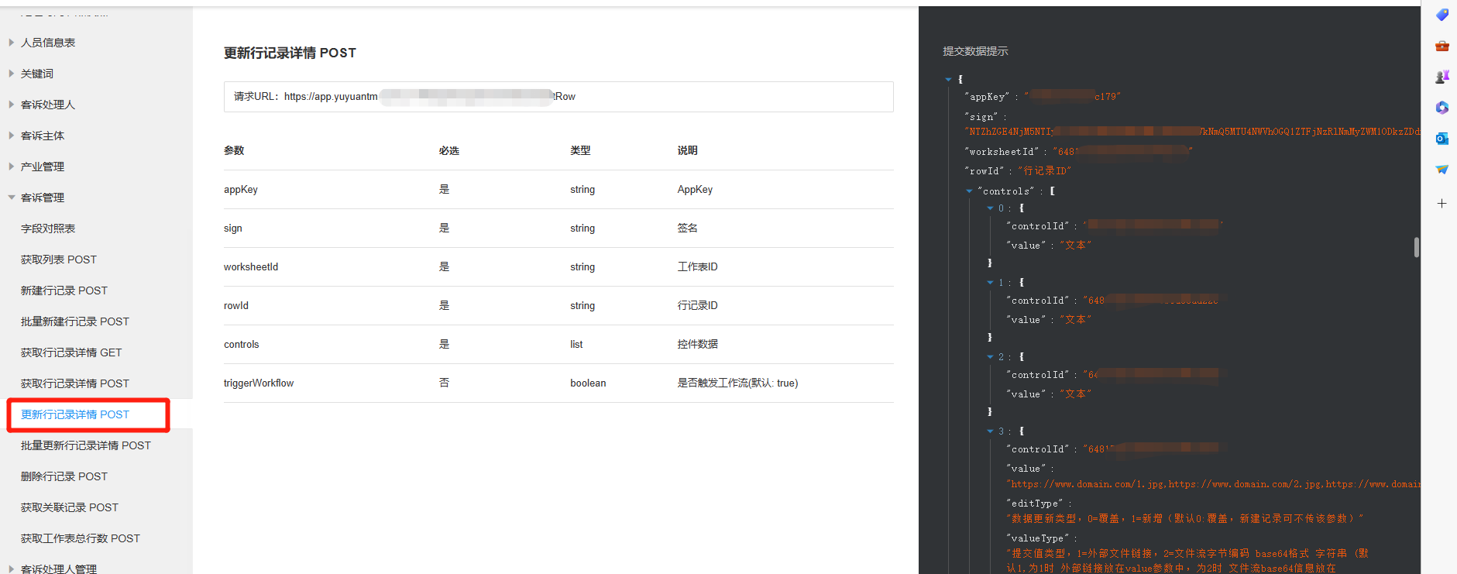Image resolution: width=1457 pixels, height=574 pixels.
Task: Expand the 产业管理 menu group
Action: 12,167
